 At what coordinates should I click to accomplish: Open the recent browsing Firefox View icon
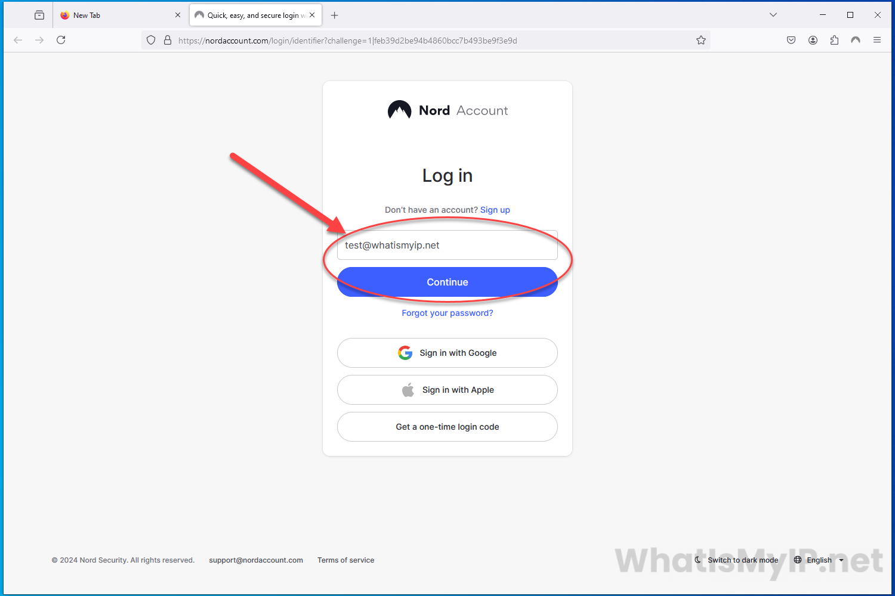(39, 15)
